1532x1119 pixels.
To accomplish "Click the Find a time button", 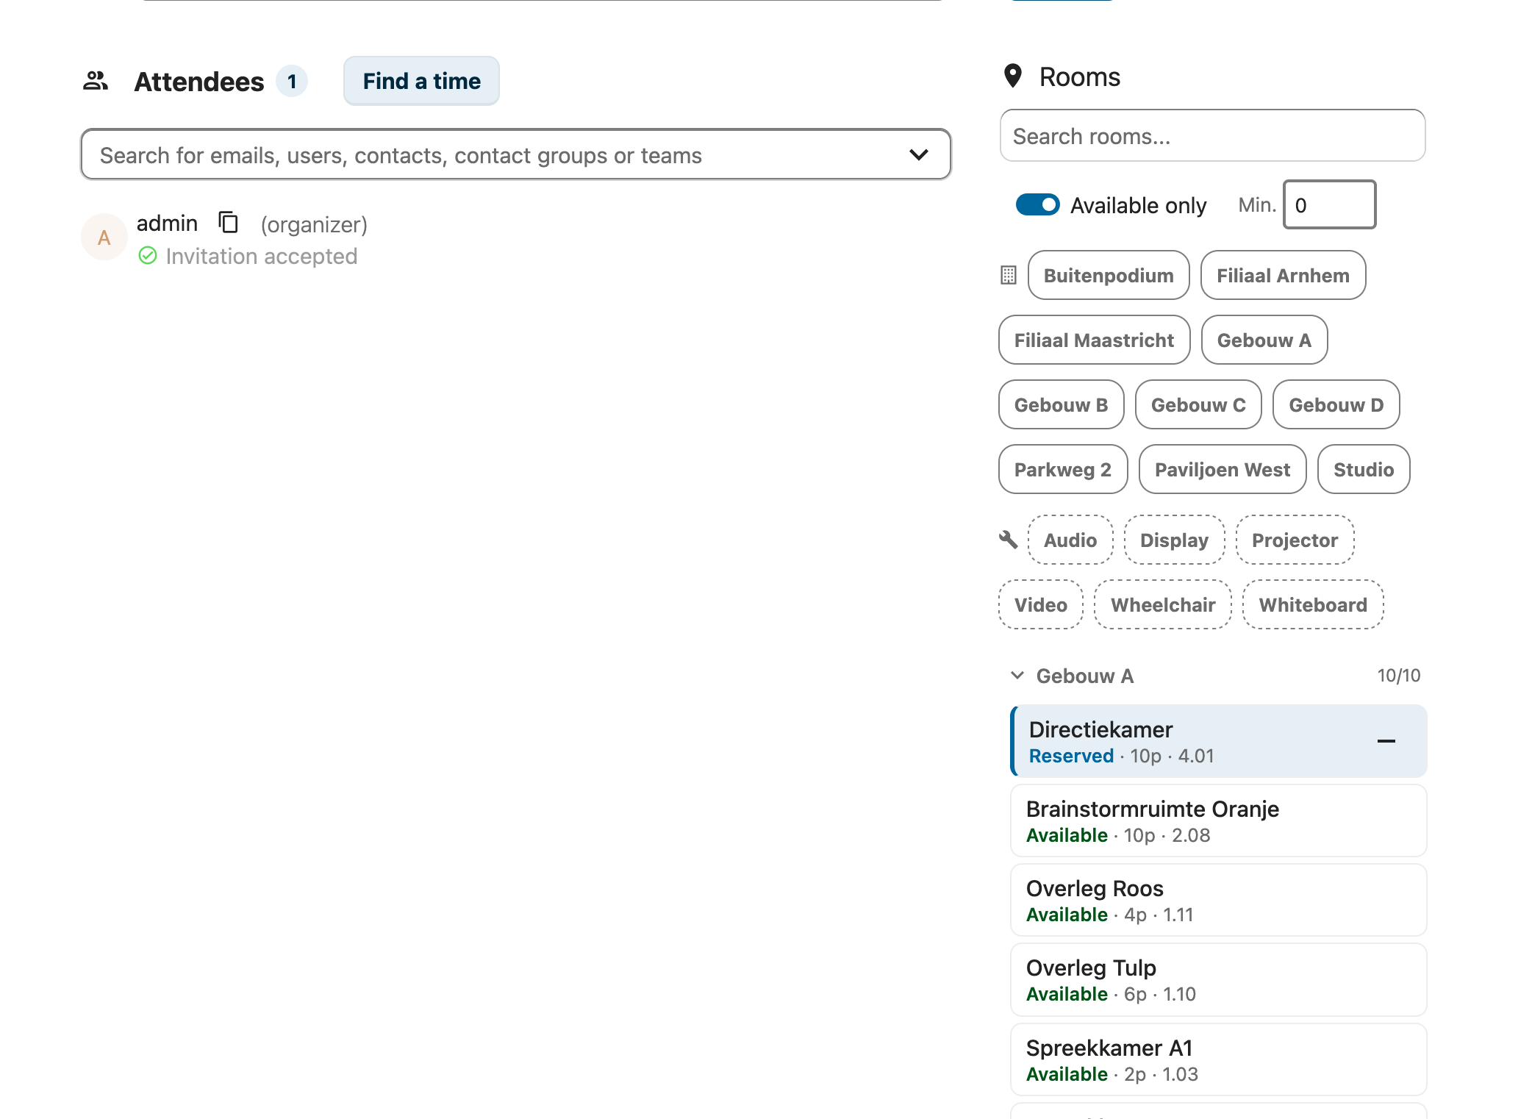I will (x=421, y=81).
